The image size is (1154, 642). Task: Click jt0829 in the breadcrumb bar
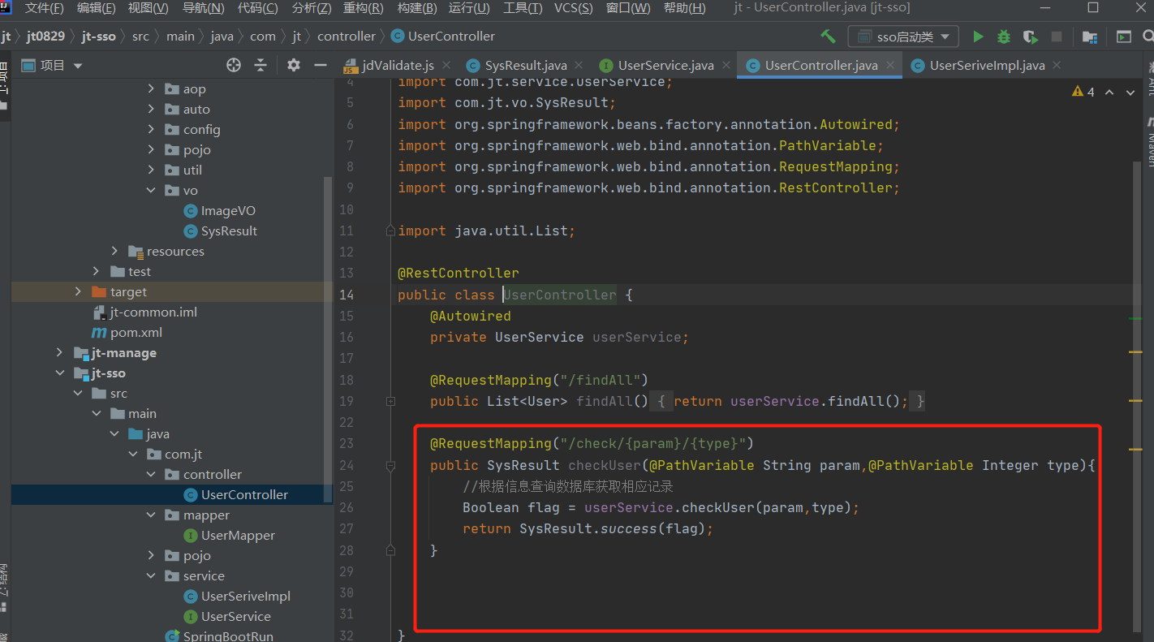(x=45, y=37)
